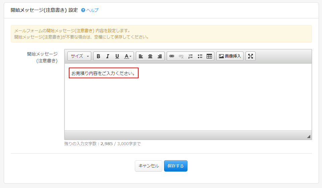
Task: Insert a table
Action: click(209, 56)
